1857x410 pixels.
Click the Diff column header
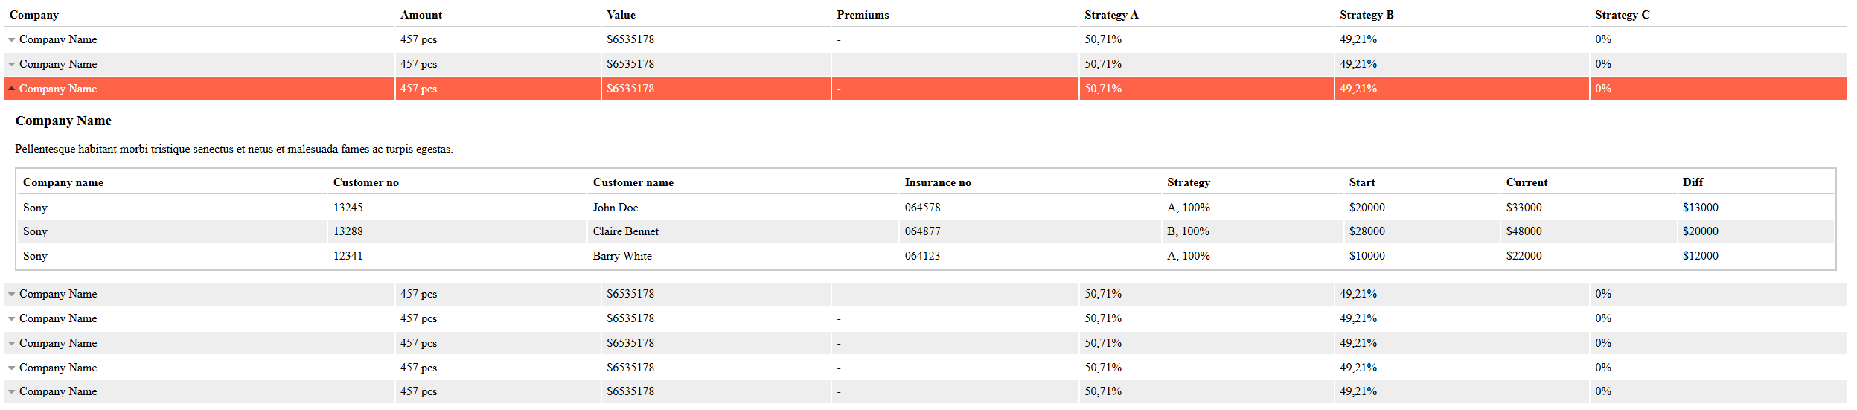1693,182
